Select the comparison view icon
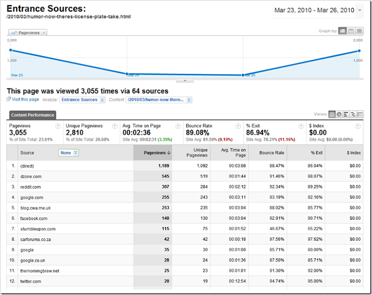Image resolution: width=372 pixels, height=295 pixels. [353, 114]
